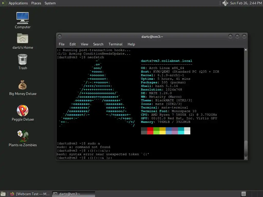263x197 pixels.
Task: Click the terminal scrollbar down arrow
Action: [x=246, y=158]
